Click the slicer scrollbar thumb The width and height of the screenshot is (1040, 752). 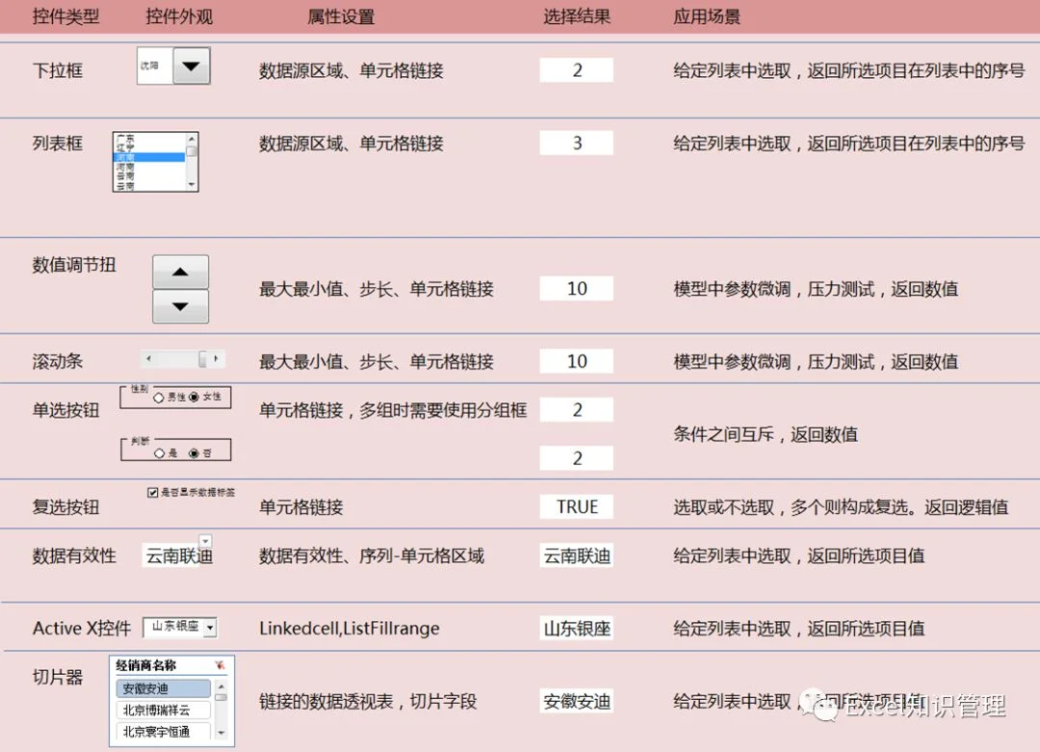pos(221,698)
